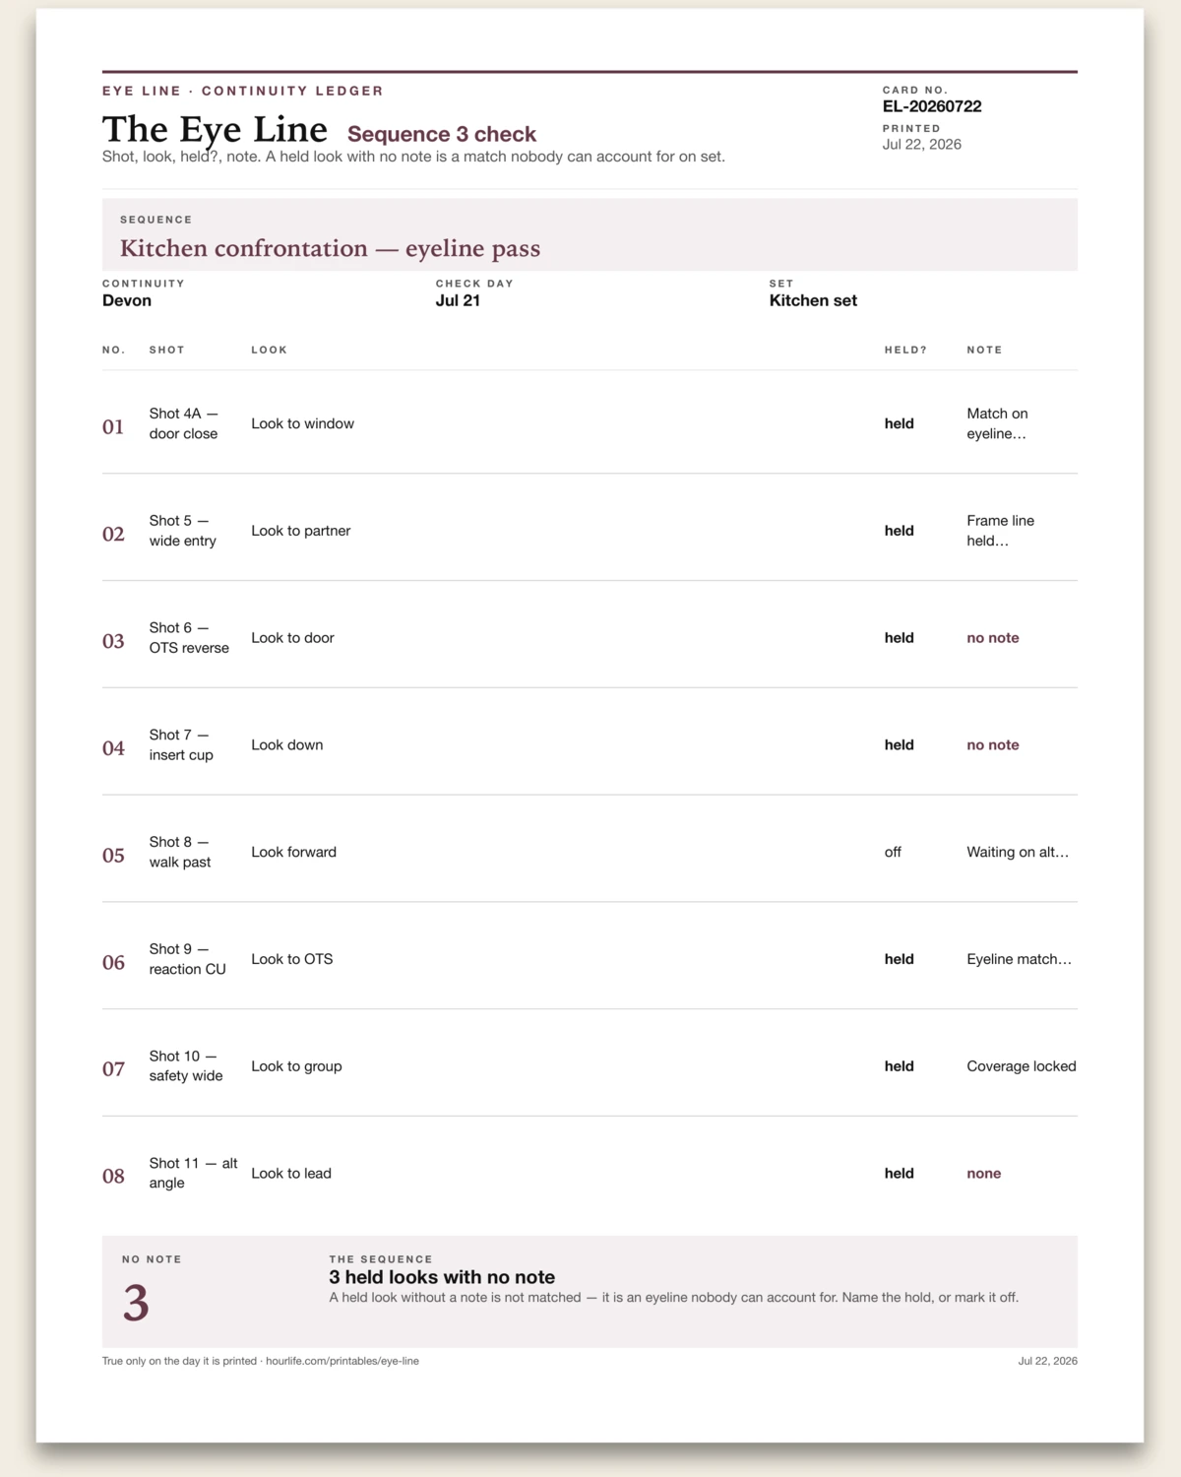
Task: Click the HELD? column header
Action: pos(905,350)
